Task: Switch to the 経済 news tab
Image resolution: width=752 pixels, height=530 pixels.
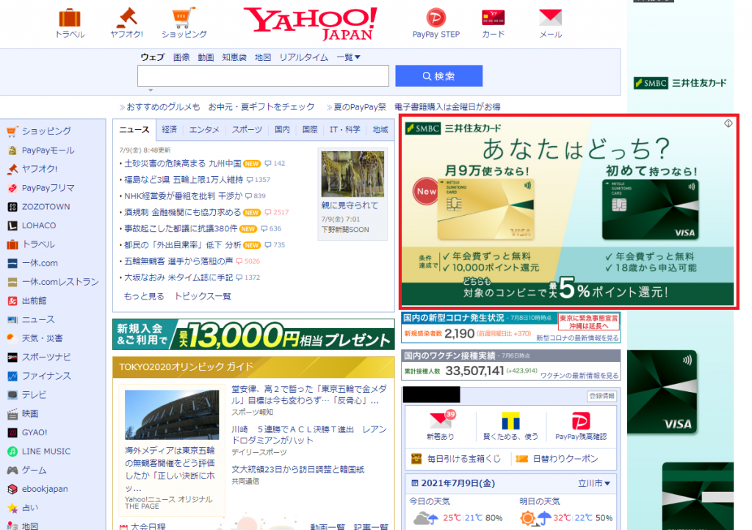Action: 170,129
